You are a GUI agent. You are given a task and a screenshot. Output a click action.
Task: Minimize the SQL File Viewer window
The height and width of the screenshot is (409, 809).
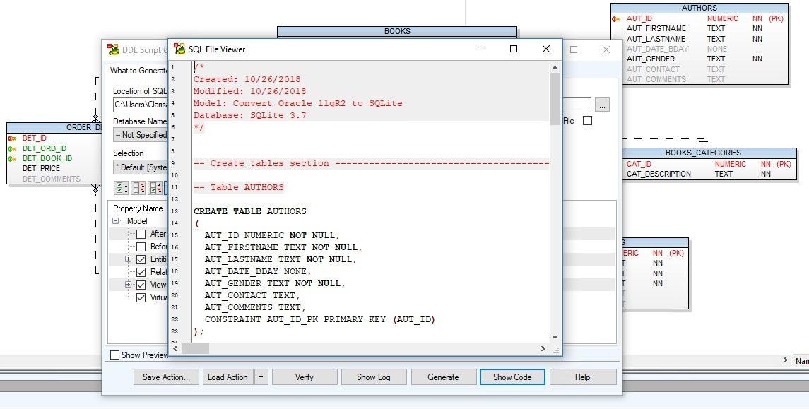coord(482,49)
